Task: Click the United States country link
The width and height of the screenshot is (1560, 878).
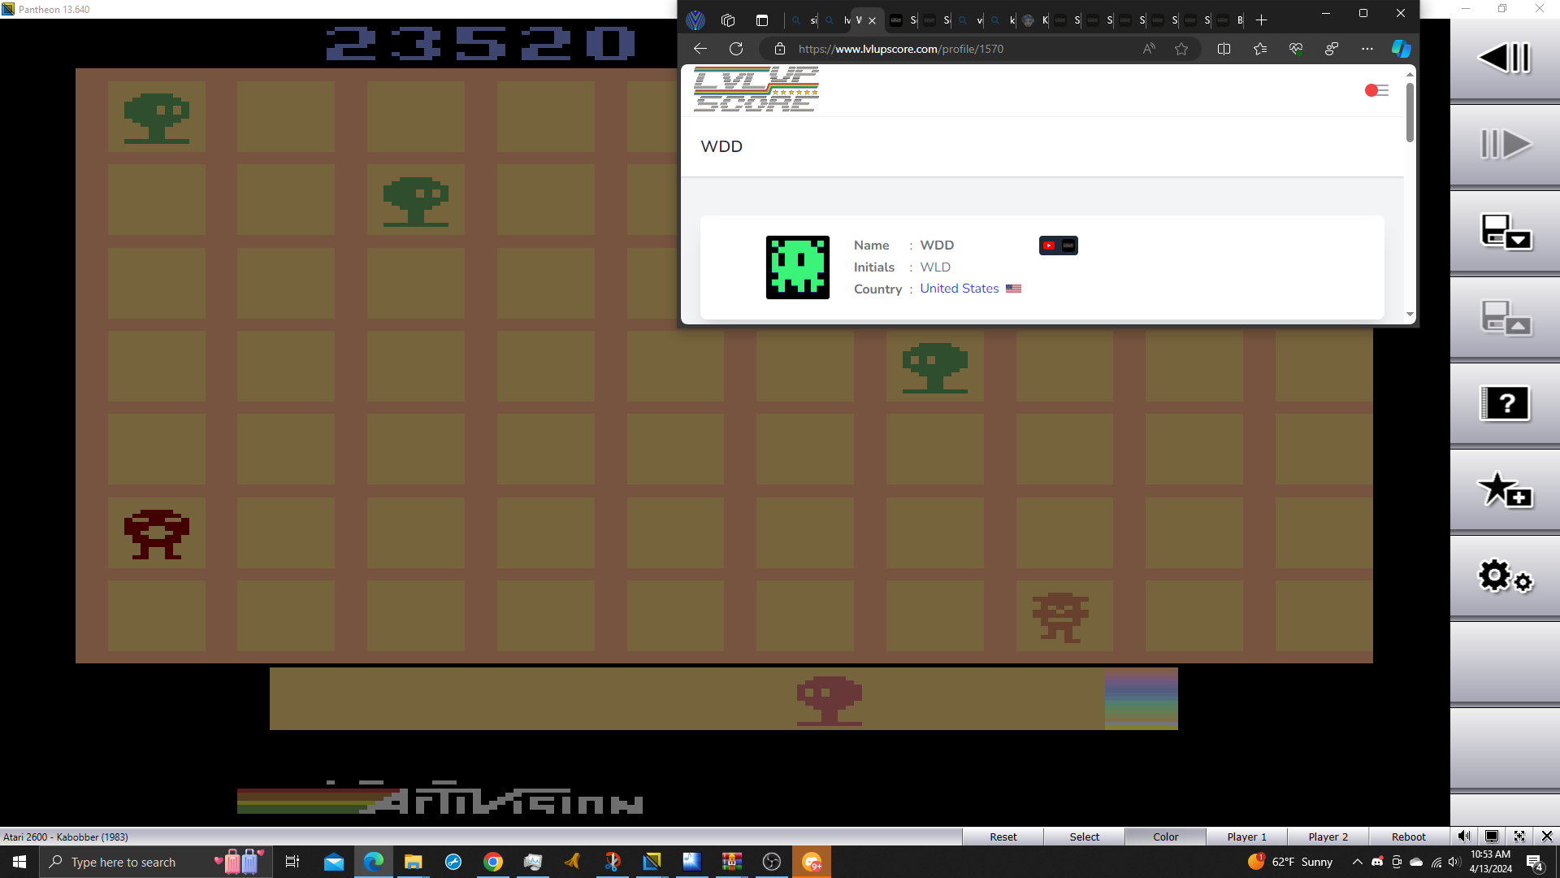Action: click(960, 289)
